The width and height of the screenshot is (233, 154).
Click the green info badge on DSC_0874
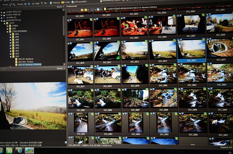(x=204, y=39)
